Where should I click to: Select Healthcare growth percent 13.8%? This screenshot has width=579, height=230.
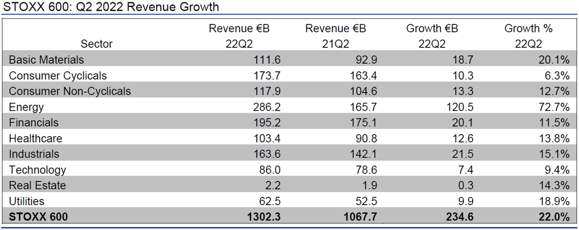point(554,138)
